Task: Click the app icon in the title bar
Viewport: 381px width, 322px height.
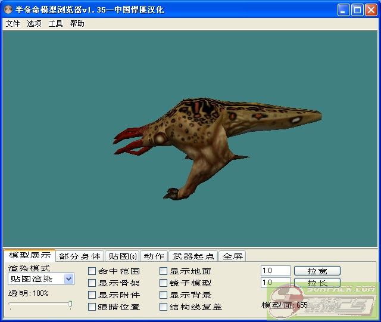Action: (8, 10)
